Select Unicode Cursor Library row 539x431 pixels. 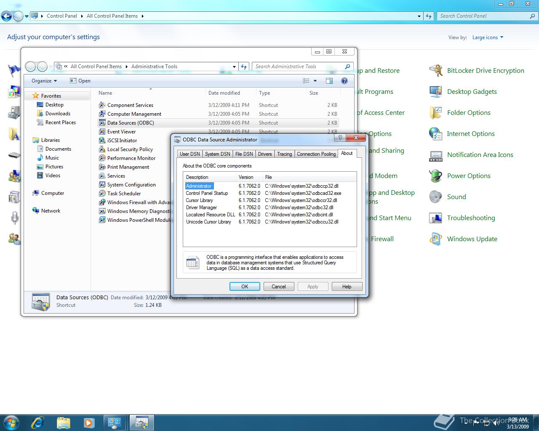point(270,222)
